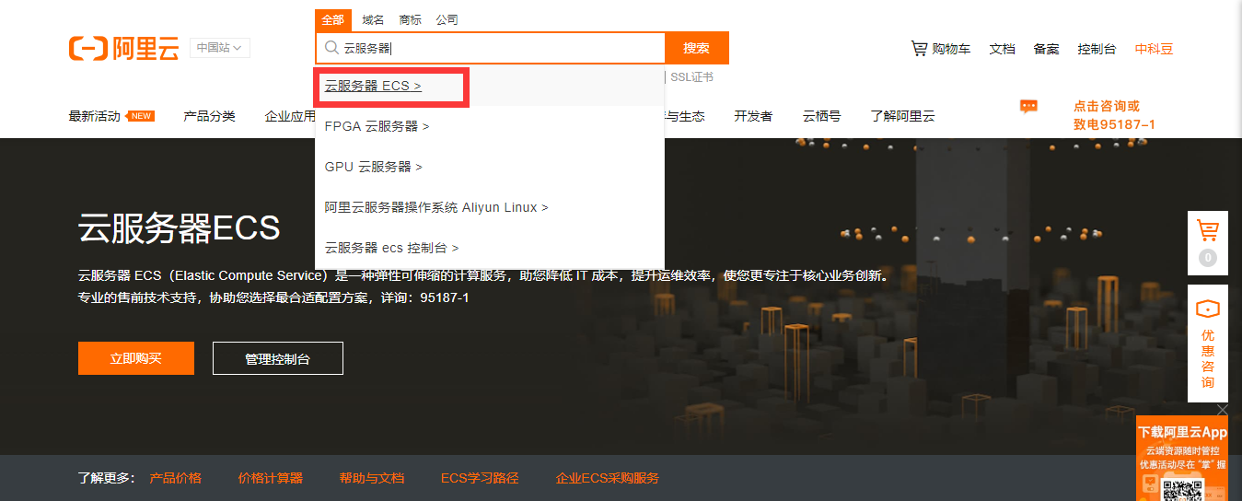Open the 控制台 link in header
Viewport: 1242px width, 501px height.
tap(1097, 49)
